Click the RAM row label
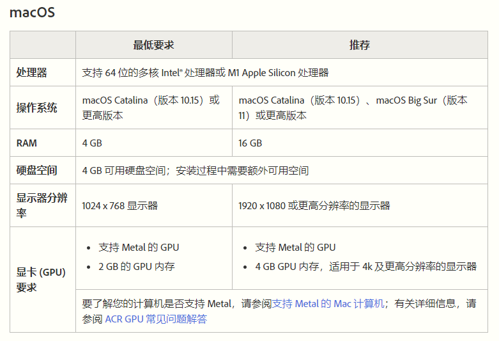This screenshot has height=341, width=499. [x=26, y=143]
